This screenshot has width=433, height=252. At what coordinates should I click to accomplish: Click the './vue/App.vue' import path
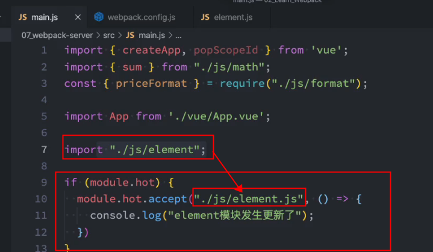[x=216, y=116]
